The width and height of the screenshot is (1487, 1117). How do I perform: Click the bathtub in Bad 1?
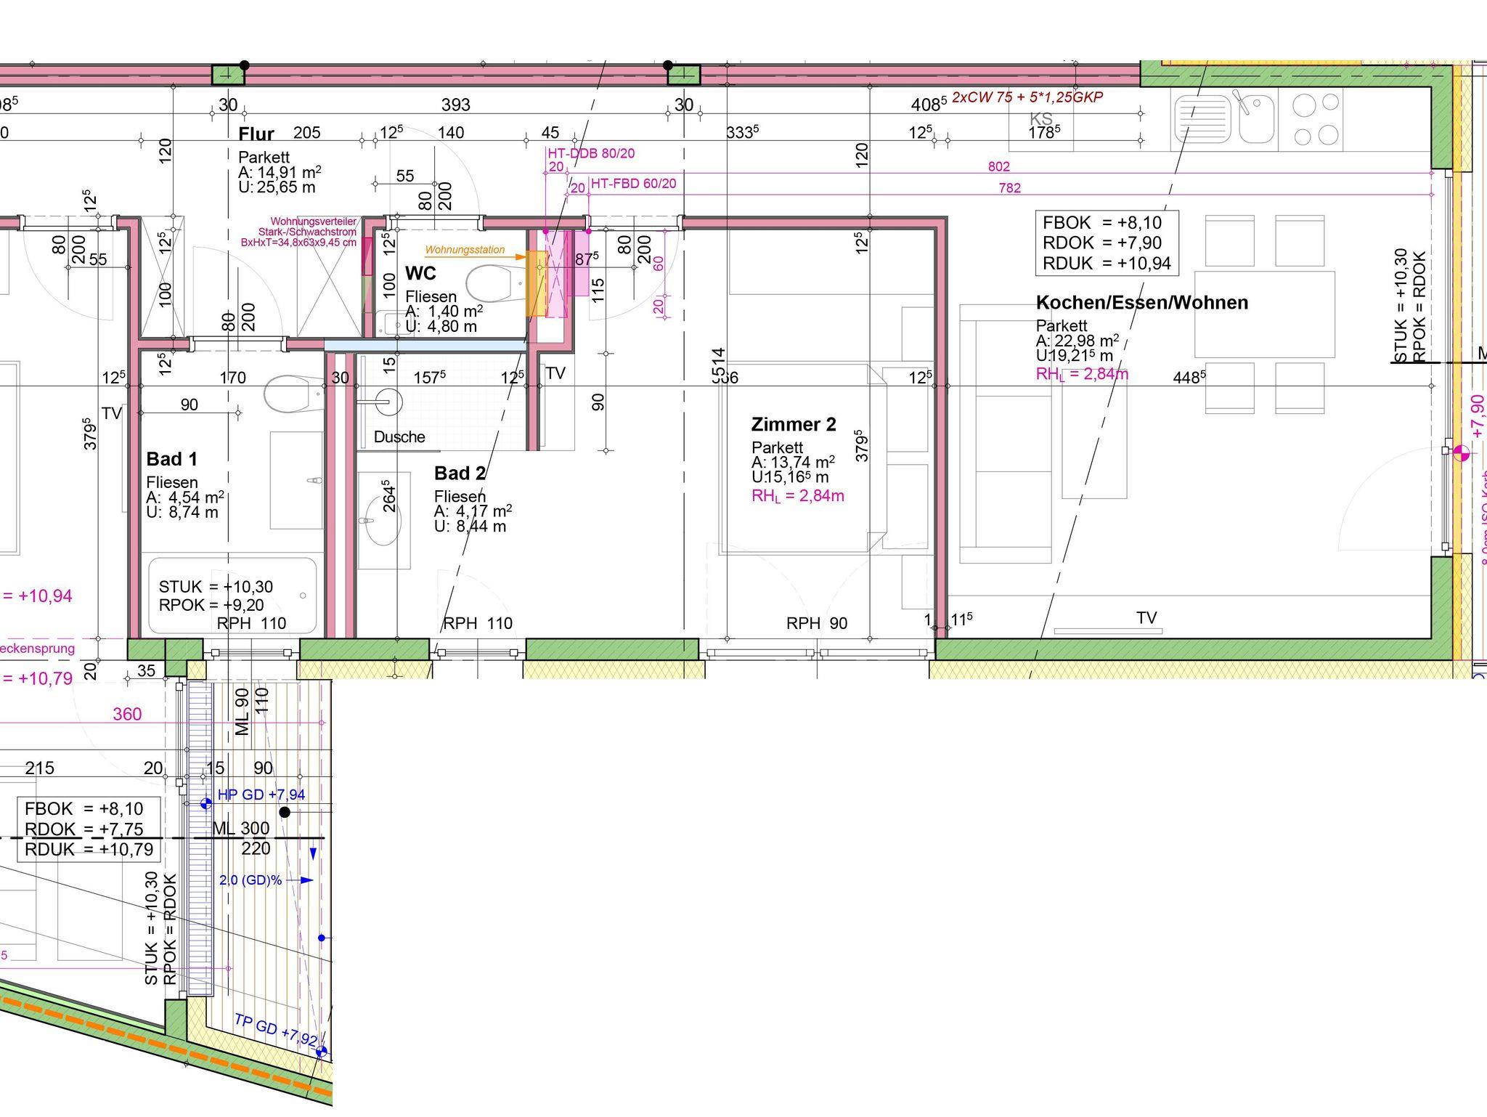point(232,596)
